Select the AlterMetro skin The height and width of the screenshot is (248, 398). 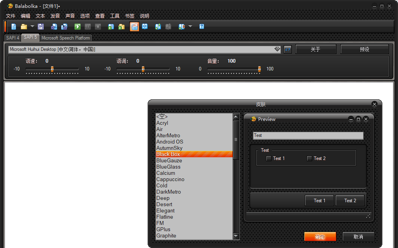click(194, 135)
